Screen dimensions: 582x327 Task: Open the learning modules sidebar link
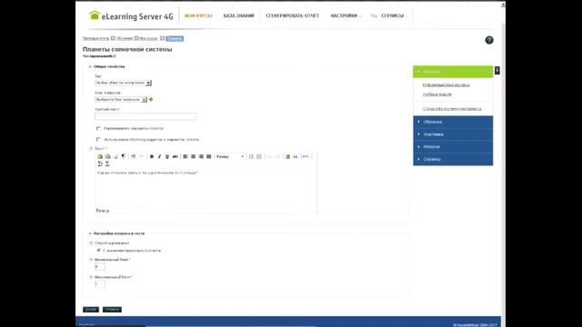point(437,94)
